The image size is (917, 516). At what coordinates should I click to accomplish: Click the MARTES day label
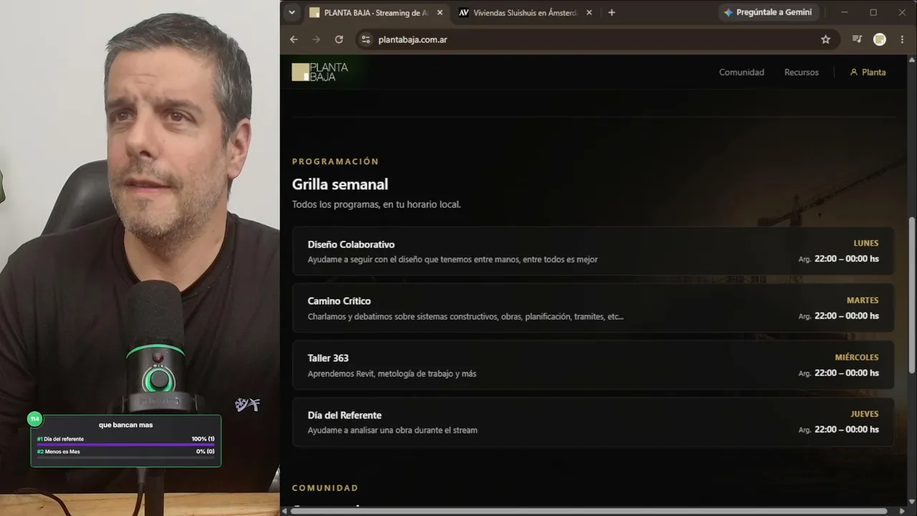(863, 300)
